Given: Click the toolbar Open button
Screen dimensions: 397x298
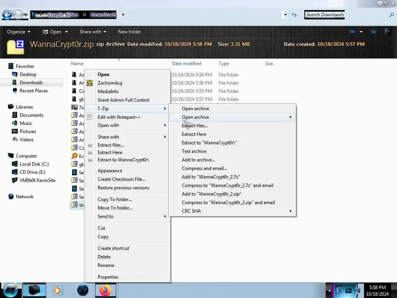Looking at the screenshot, I should click(x=52, y=32).
